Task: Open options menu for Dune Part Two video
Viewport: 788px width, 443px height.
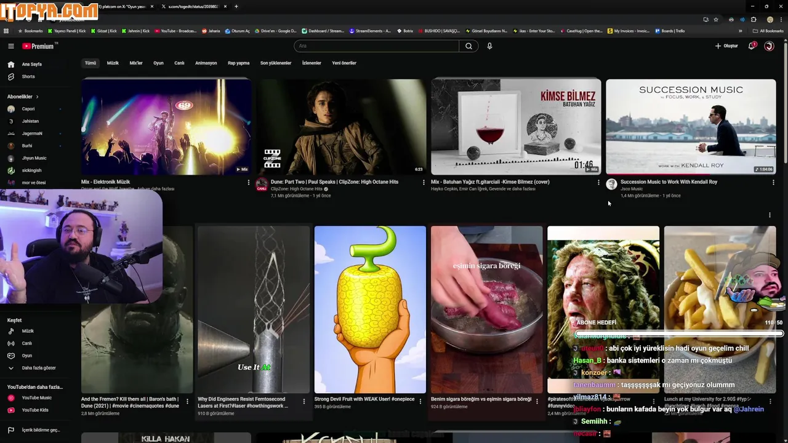Action: tap(424, 182)
